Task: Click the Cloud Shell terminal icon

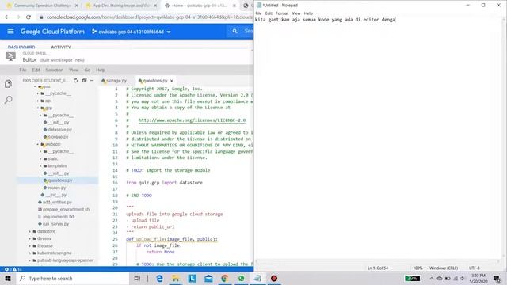Action: [x=10, y=56]
